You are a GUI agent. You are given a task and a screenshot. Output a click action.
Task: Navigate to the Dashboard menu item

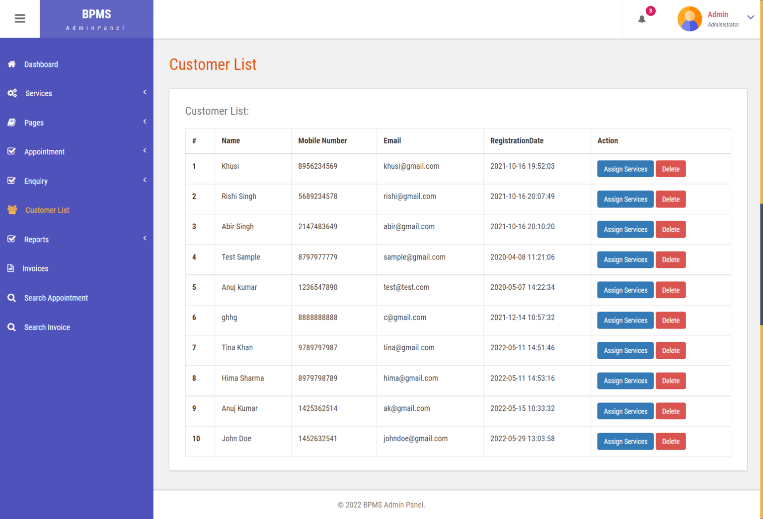[x=41, y=64]
